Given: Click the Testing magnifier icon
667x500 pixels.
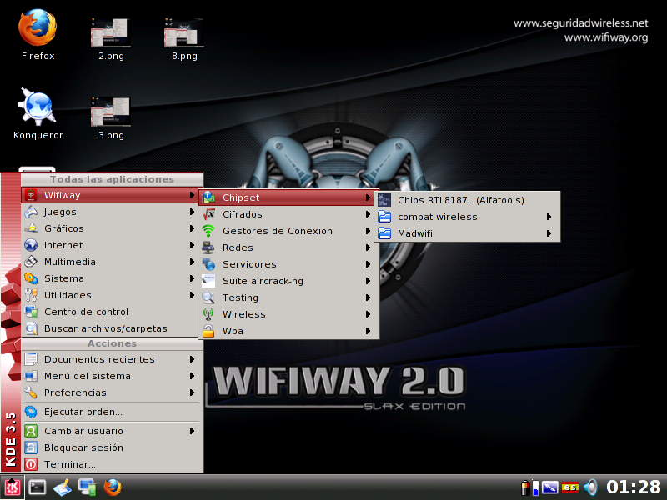Looking at the screenshot, I should (x=208, y=297).
